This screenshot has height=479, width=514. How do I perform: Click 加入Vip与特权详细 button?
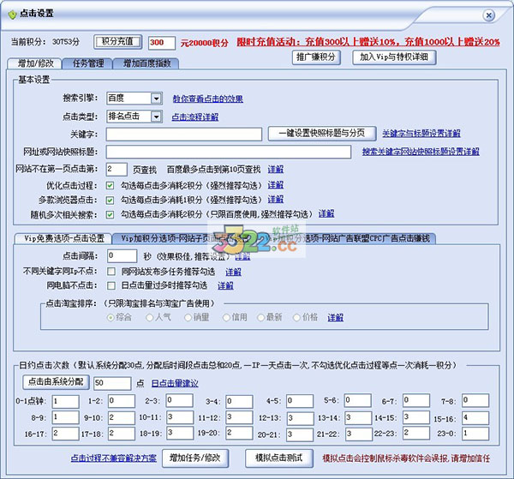[x=394, y=57]
